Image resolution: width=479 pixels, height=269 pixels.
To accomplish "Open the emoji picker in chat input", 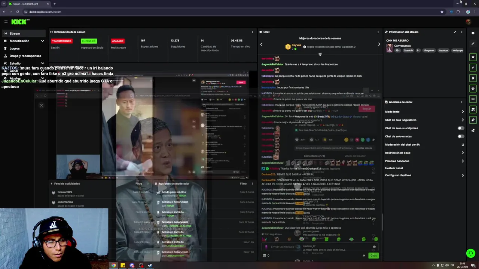I will [x=374, y=247].
